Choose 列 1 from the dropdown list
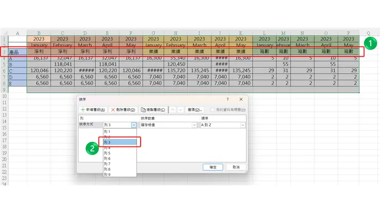The image size is (380, 213). click(120, 132)
